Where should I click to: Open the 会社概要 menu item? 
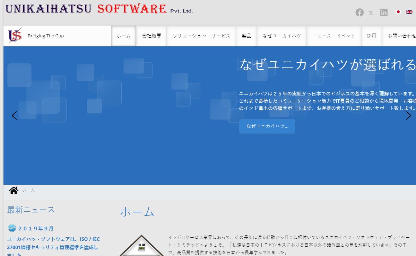click(151, 36)
